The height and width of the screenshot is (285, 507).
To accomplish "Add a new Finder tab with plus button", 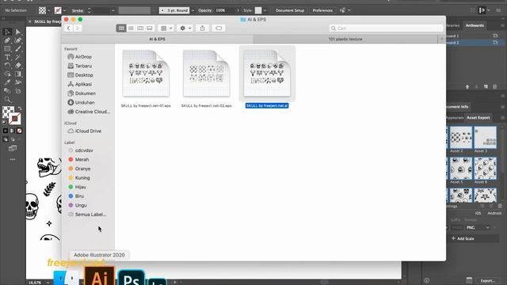I will coord(442,39).
